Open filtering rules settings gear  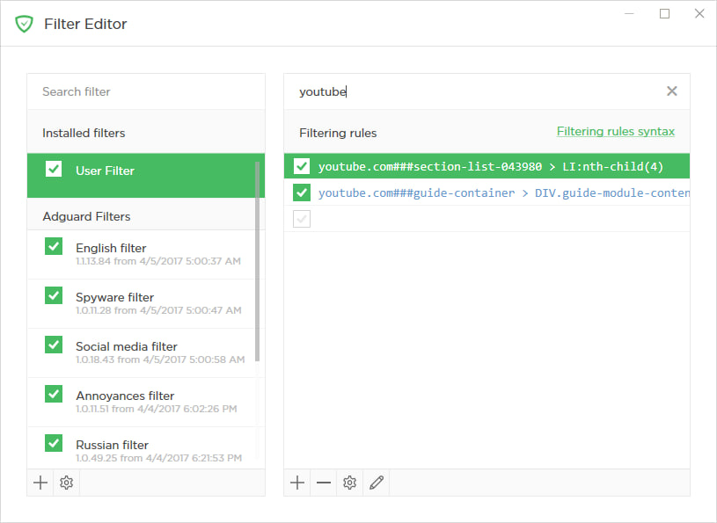[350, 483]
